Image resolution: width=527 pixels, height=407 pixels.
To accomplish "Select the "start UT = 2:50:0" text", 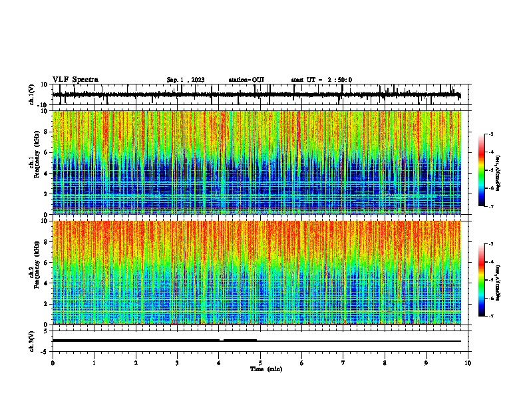I will pyautogui.click(x=321, y=80).
